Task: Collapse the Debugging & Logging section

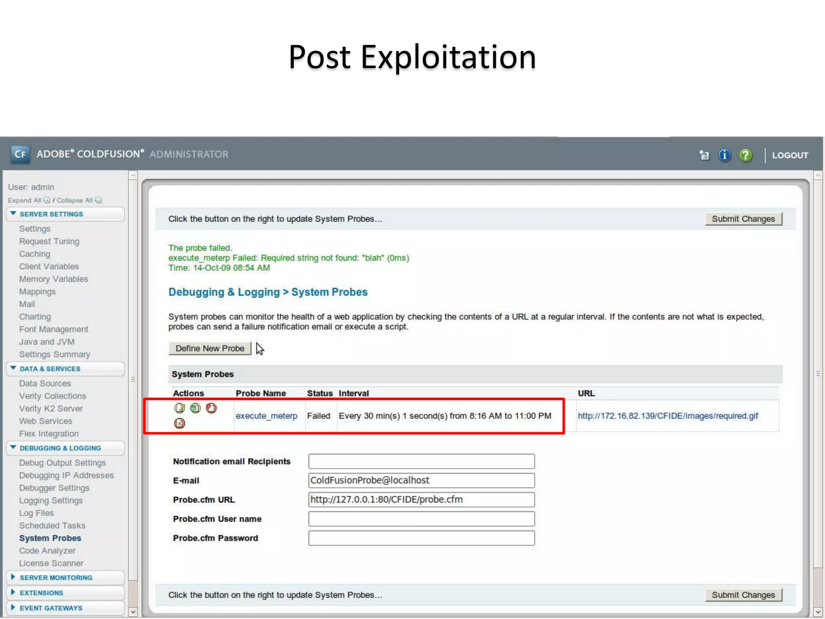Action: (x=65, y=448)
